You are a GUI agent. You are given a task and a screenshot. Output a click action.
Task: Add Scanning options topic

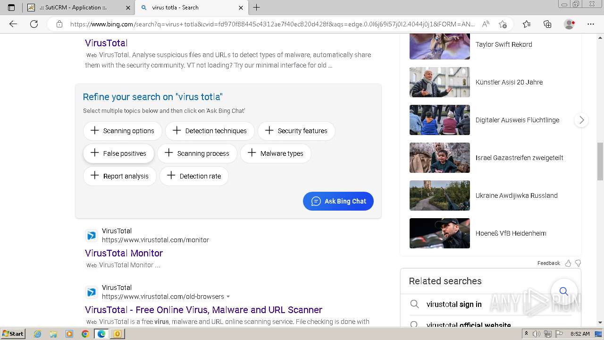(x=123, y=131)
